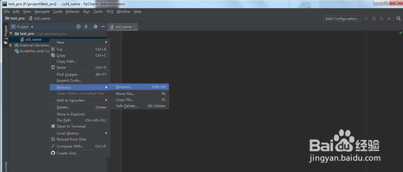Click the locate/scroll-from-source target icon

(78, 27)
